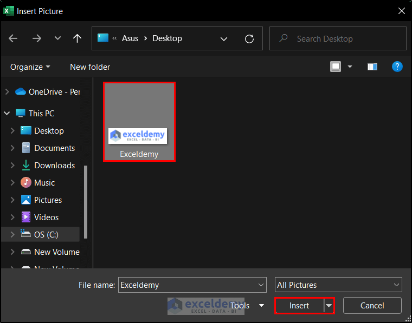Expand the OneDrive tree node
Image resolution: width=412 pixels, height=323 pixels.
click(7, 92)
